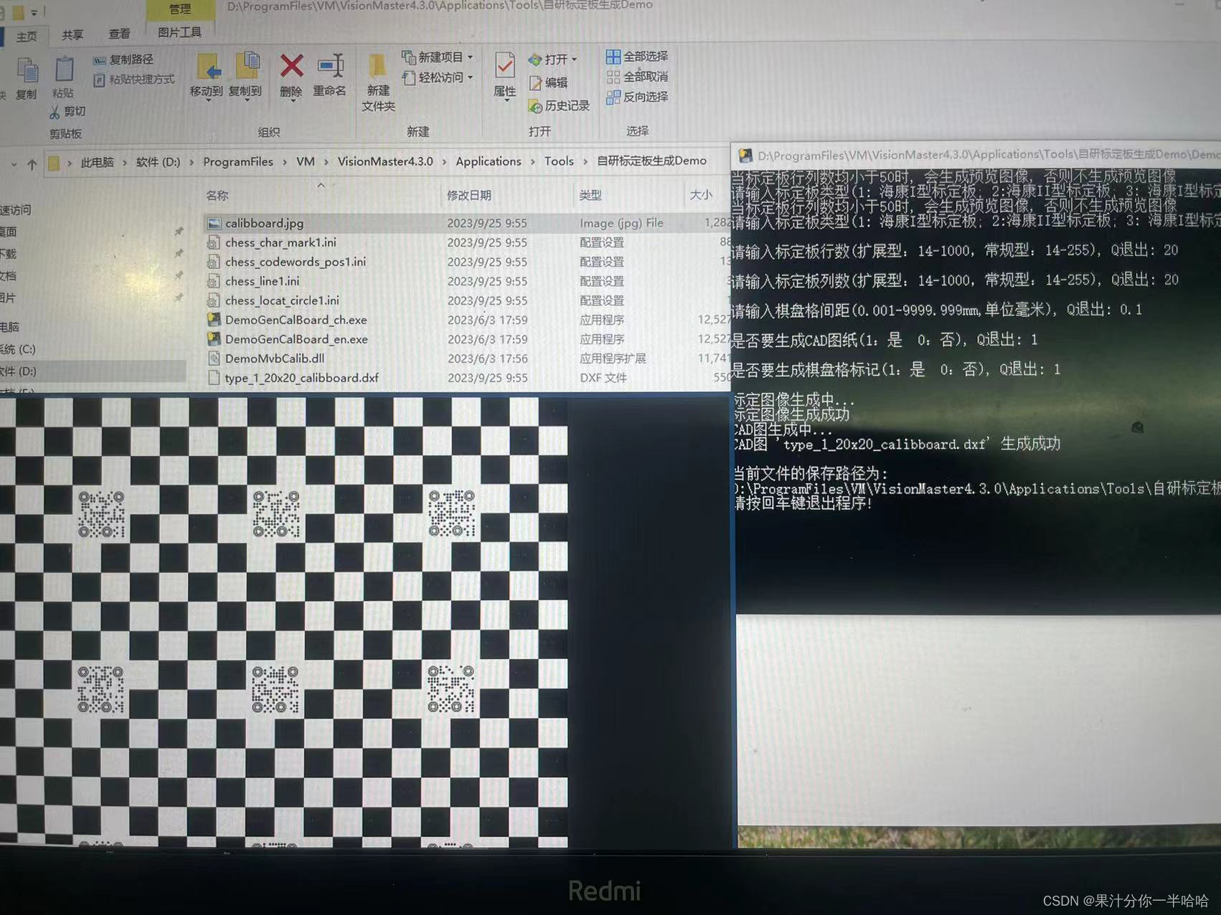This screenshot has width=1221, height=915.
Task: Sort by Date modified (修改日期) column
Action: click(x=469, y=195)
